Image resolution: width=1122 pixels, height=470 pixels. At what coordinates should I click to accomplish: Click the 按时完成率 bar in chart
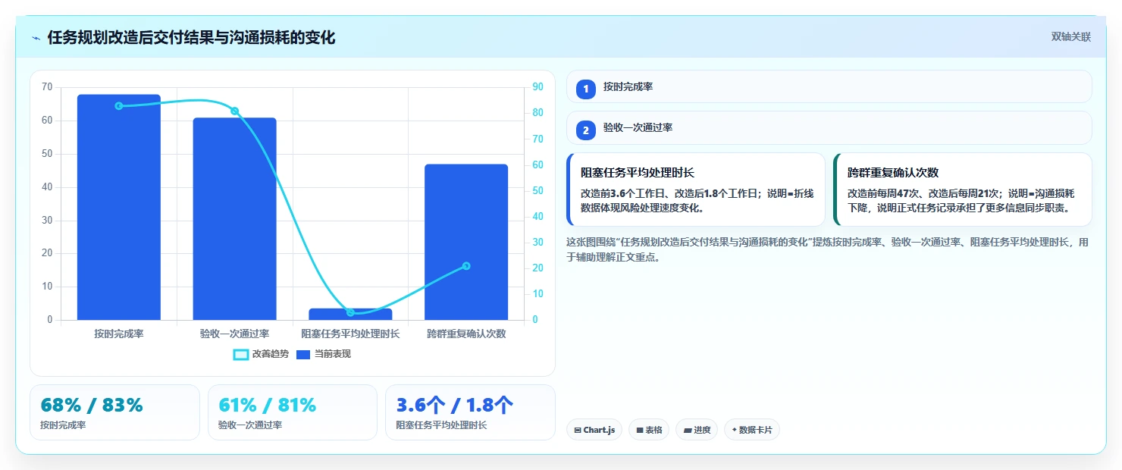[119, 207]
